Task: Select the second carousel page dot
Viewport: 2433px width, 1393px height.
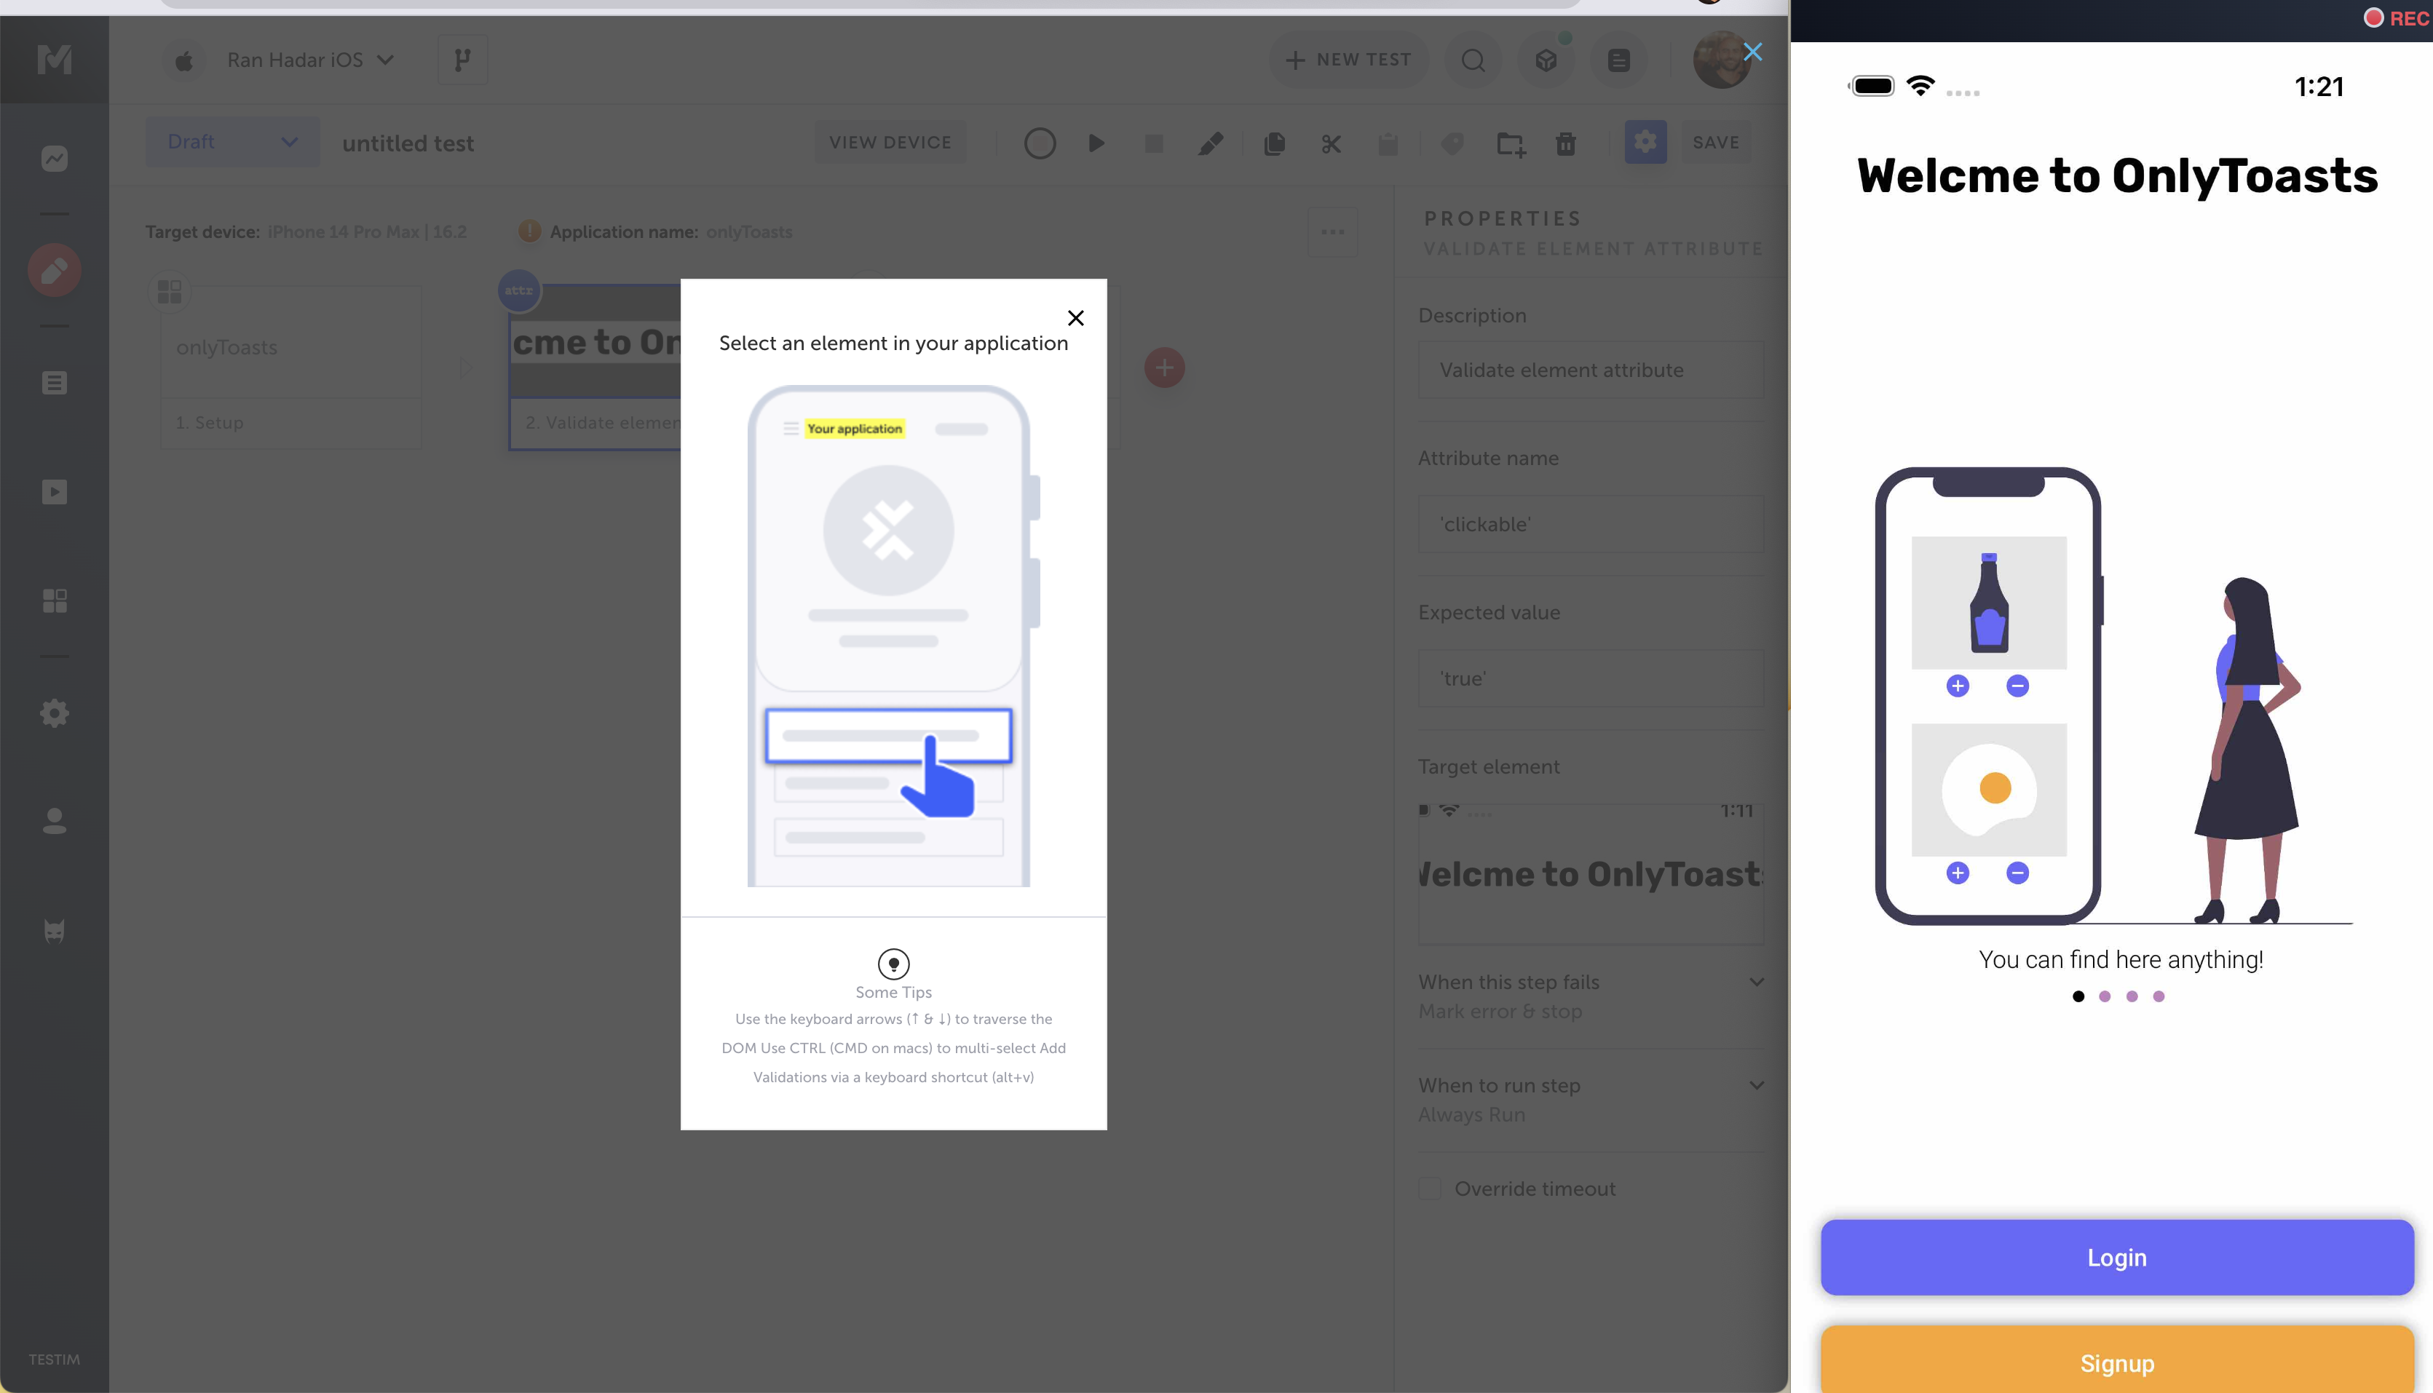Action: pyautogui.click(x=2105, y=996)
